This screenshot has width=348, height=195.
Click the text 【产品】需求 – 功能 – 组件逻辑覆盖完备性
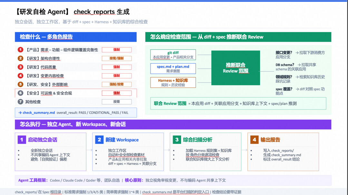click(62, 50)
